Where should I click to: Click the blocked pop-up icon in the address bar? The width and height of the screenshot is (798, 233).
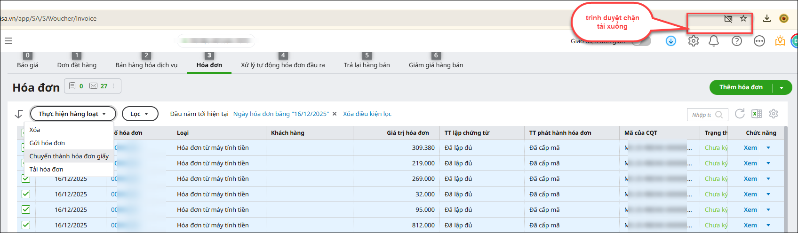pos(728,19)
